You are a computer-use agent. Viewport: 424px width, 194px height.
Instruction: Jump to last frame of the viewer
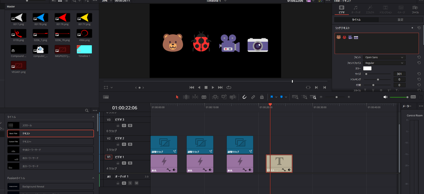(x=220, y=88)
